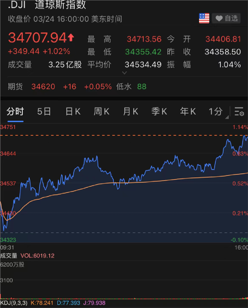This screenshot has width=248, height=308.
Task: Switch to the 5日 tab
Action: point(44,112)
